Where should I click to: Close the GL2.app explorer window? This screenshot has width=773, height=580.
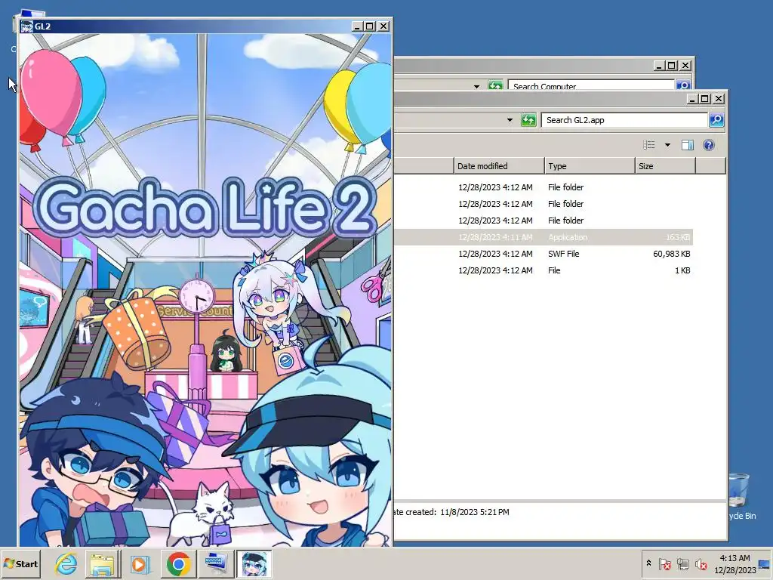click(719, 99)
